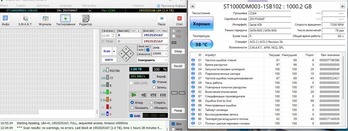
Task: Click the previous disk arrow in CrystalDiskInfo
Action: [193, 6]
